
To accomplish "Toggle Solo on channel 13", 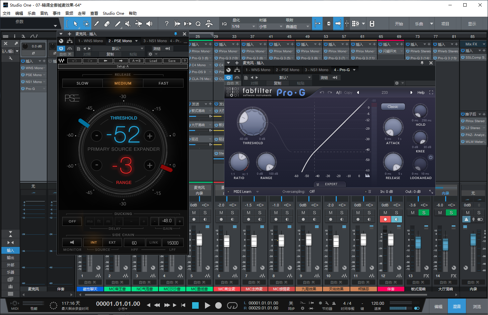I will pyautogui.click(x=424, y=213).
